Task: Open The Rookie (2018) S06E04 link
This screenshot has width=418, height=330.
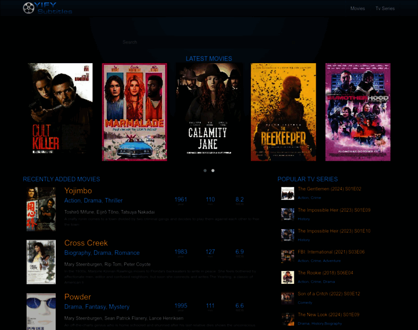Action: pos(325,273)
